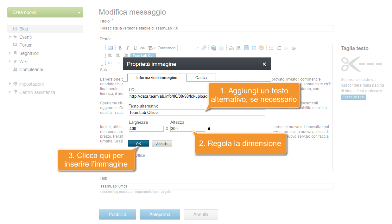The image size is (392, 224).
Task: Open the text color picker icon
Action: click(150, 48)
